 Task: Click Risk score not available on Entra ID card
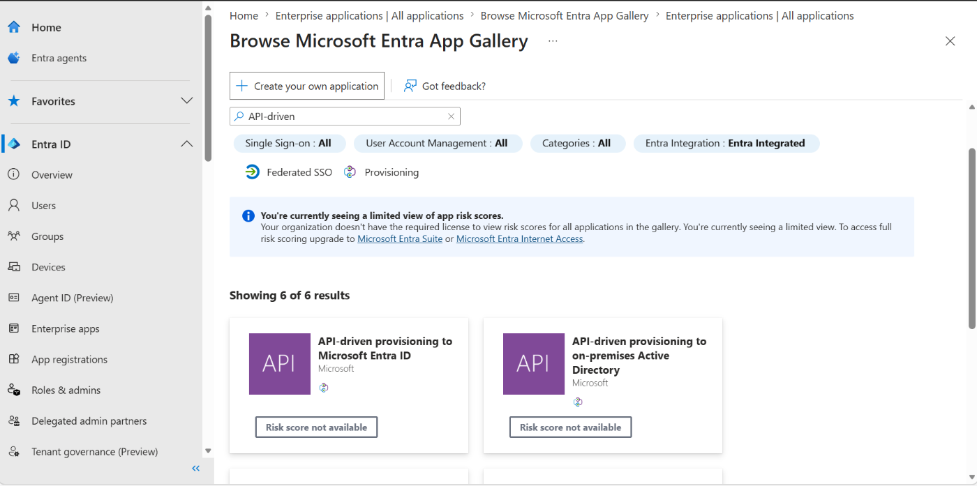coord(316,427)
